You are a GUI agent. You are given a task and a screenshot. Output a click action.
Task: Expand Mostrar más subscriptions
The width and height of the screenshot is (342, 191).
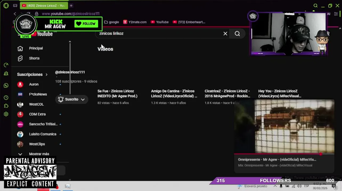coord(39,154)
